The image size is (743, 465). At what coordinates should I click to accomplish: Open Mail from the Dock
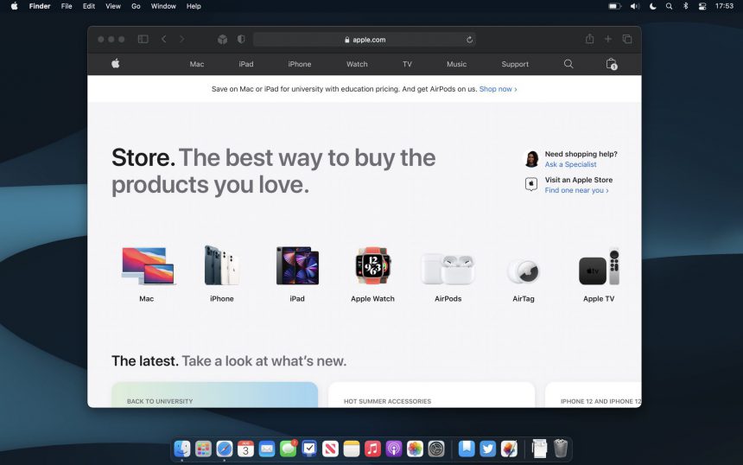[267, 448]
